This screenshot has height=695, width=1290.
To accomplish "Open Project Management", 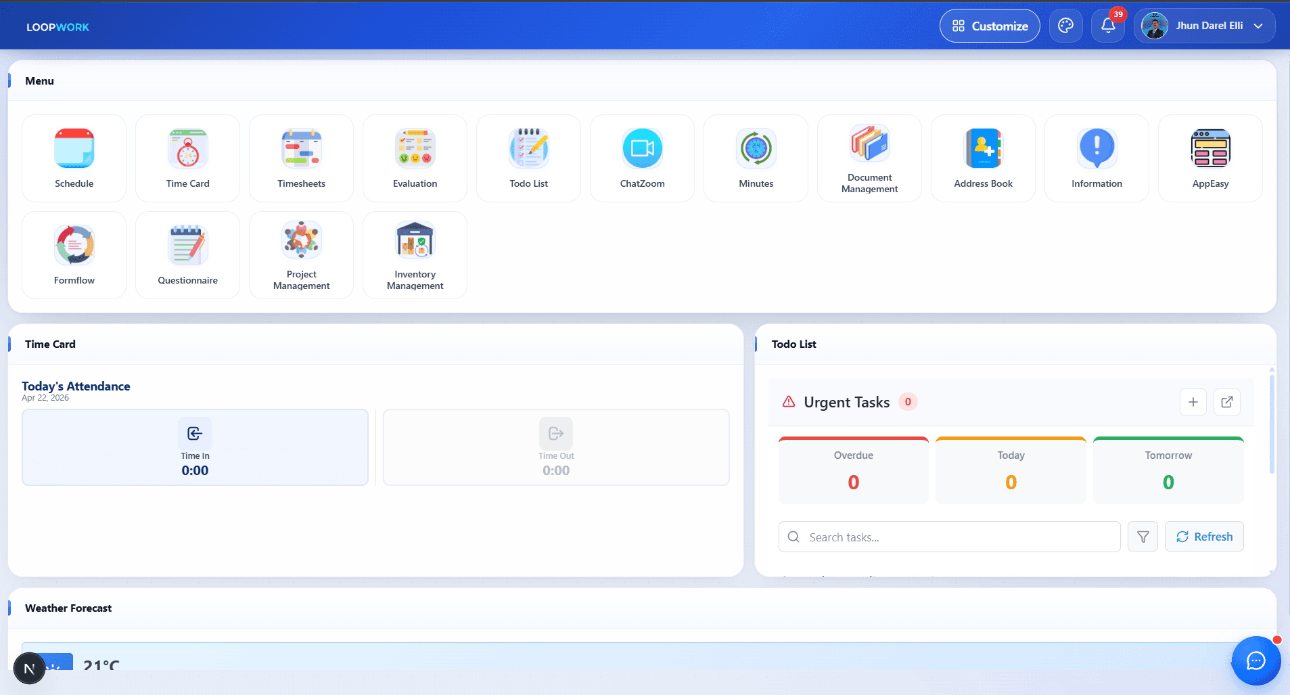I will (x=301, y=255).
